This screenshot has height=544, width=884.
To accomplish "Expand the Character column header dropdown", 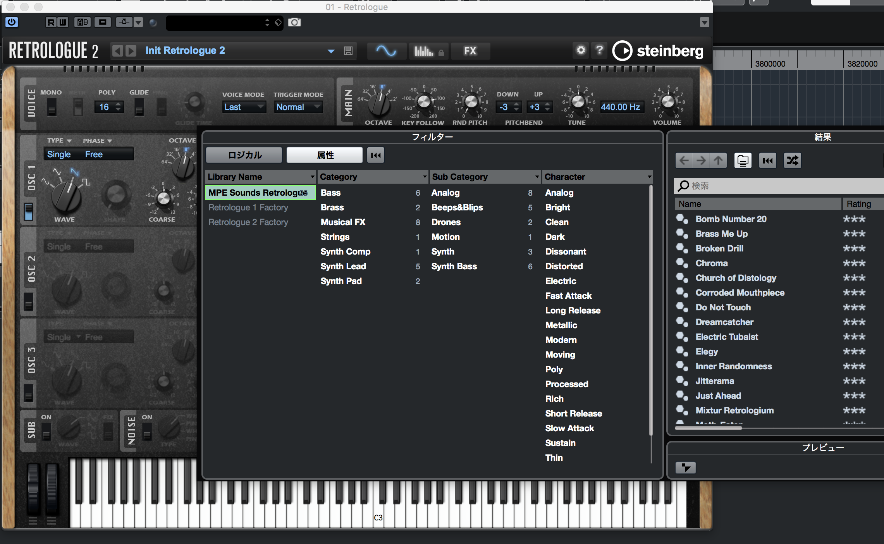I will [649, 177].
